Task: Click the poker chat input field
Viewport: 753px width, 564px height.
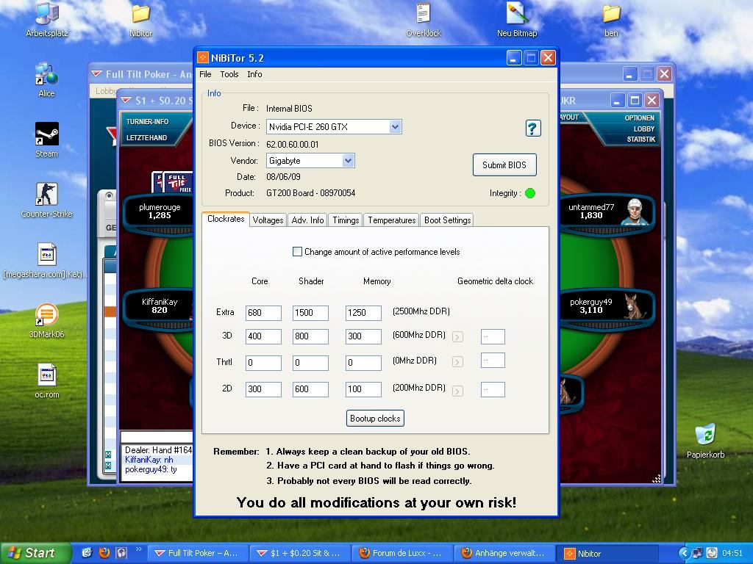Action: 157,436
